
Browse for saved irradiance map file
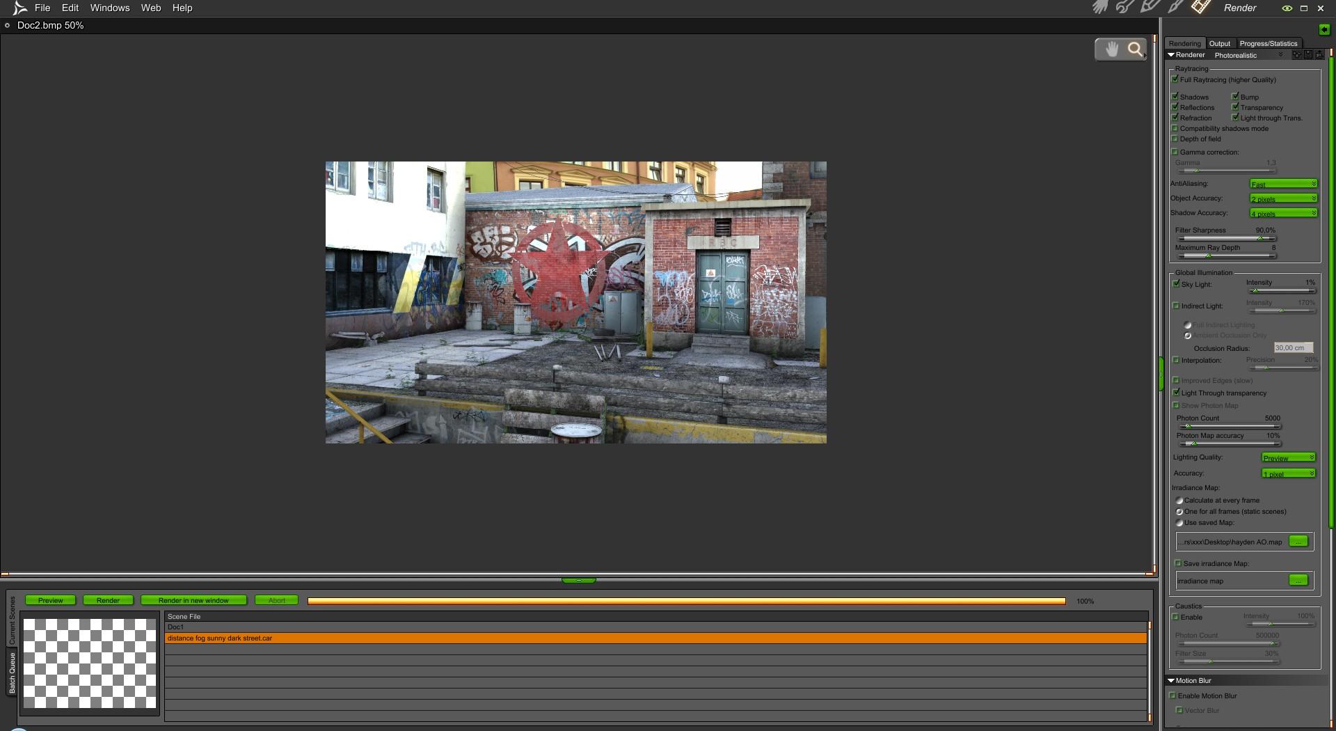(x=1298, y=541)
